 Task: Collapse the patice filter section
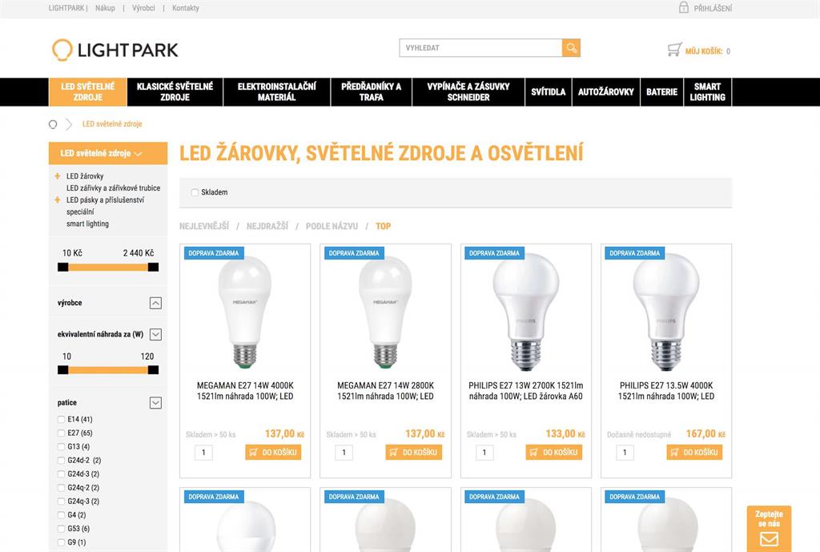point(155,402)
